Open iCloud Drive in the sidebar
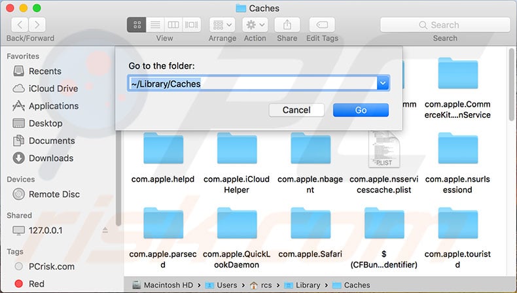Image resolution: width=517 pixels, height=293 pixels. [45, 88]
